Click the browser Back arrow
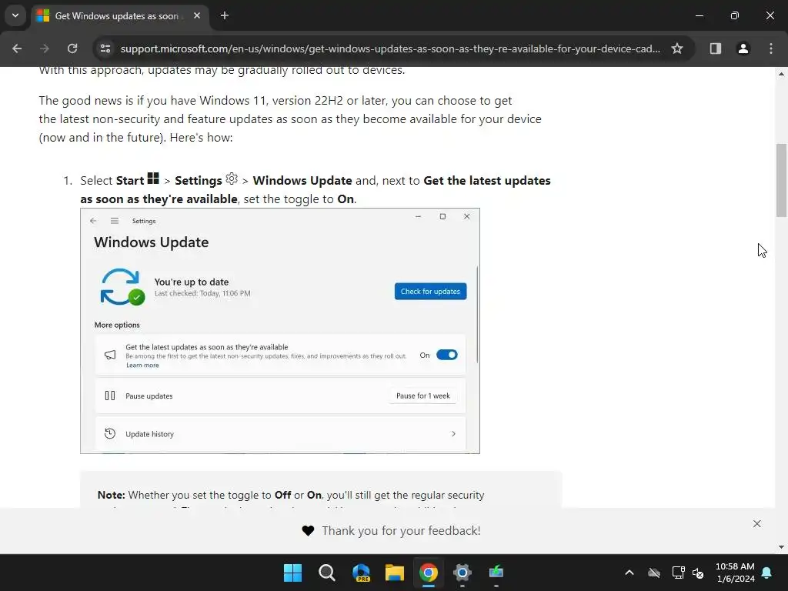788x591 pixels. click(x=17, y=48)
